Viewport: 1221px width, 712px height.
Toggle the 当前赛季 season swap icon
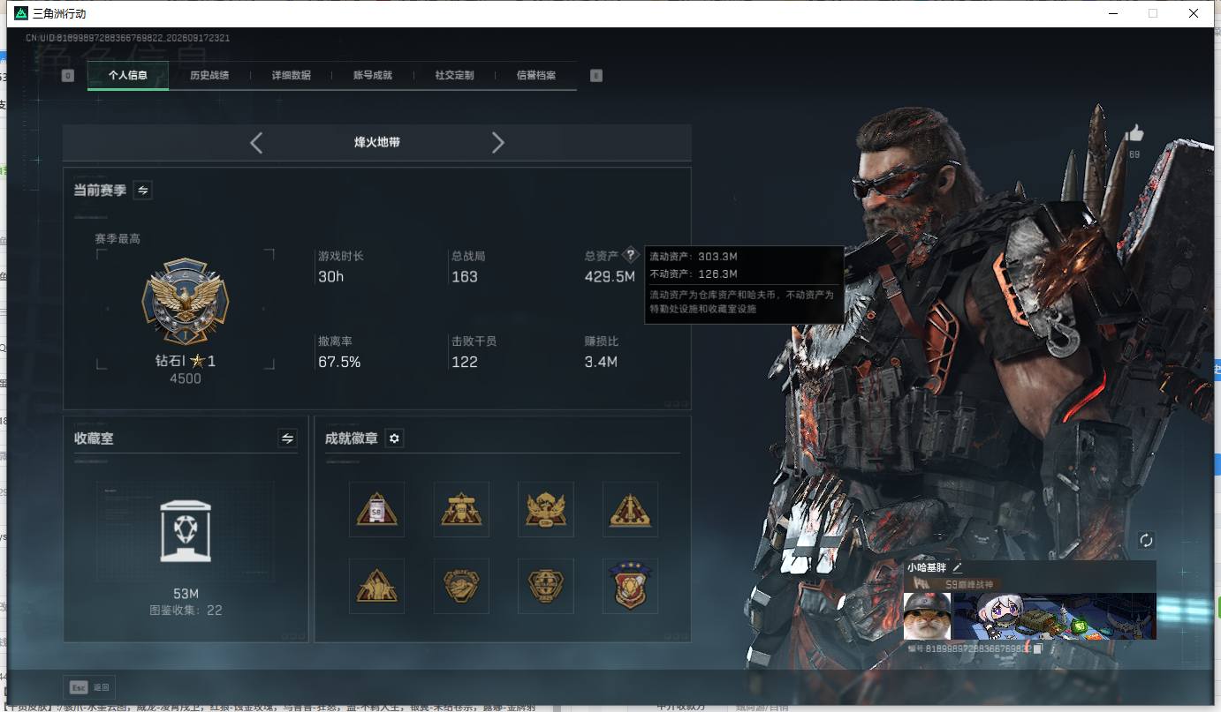click(x=143, y=190)
